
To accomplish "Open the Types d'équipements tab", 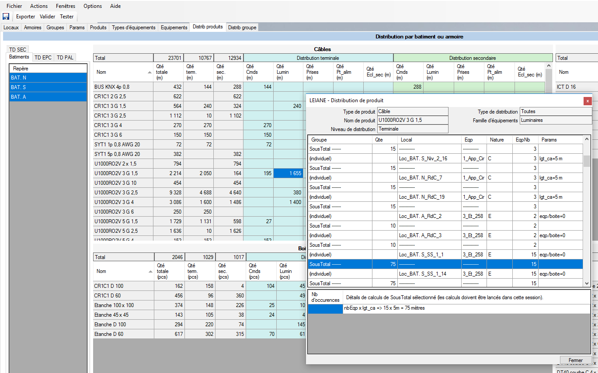I will (x=133, y=28).
